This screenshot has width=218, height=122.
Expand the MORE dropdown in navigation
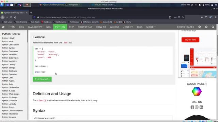pyautogui.click(x=151, y=27)
